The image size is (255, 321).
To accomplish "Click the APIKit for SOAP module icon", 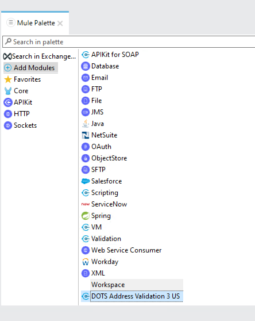I will [86, 55].
